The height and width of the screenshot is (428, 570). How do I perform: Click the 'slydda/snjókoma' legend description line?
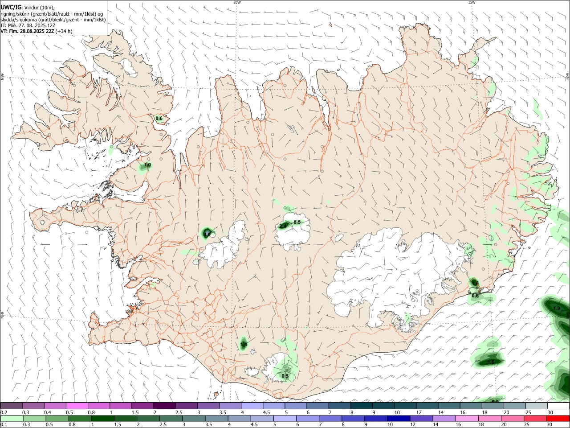point(53,20)
